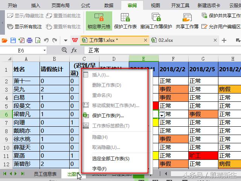The width and height of the screenshot is (241, 181).
Task: Open the 开发工具 (Developer) ribbon tab
Action: pyautogui.click(x=180, y=6)
